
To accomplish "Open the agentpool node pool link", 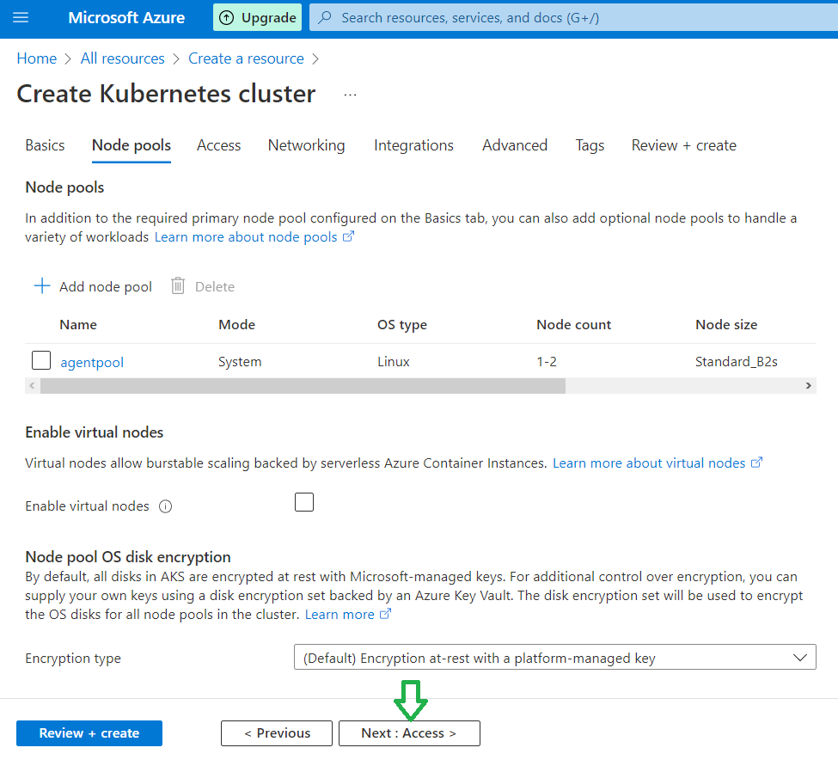I will tap(92, 362).
